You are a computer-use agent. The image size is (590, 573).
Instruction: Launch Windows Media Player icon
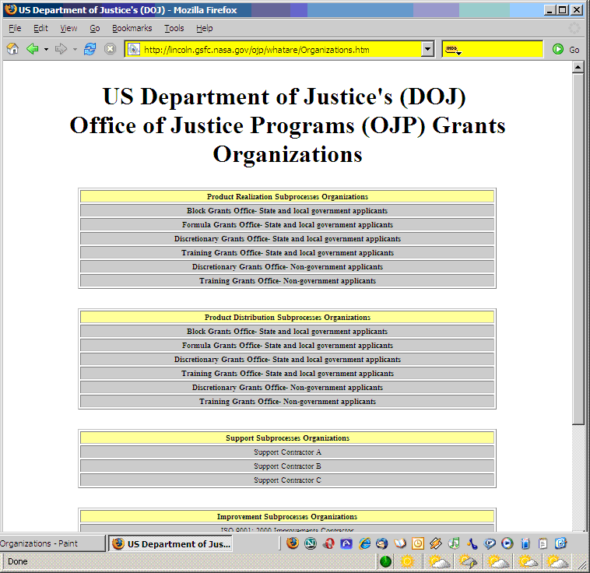507,543
